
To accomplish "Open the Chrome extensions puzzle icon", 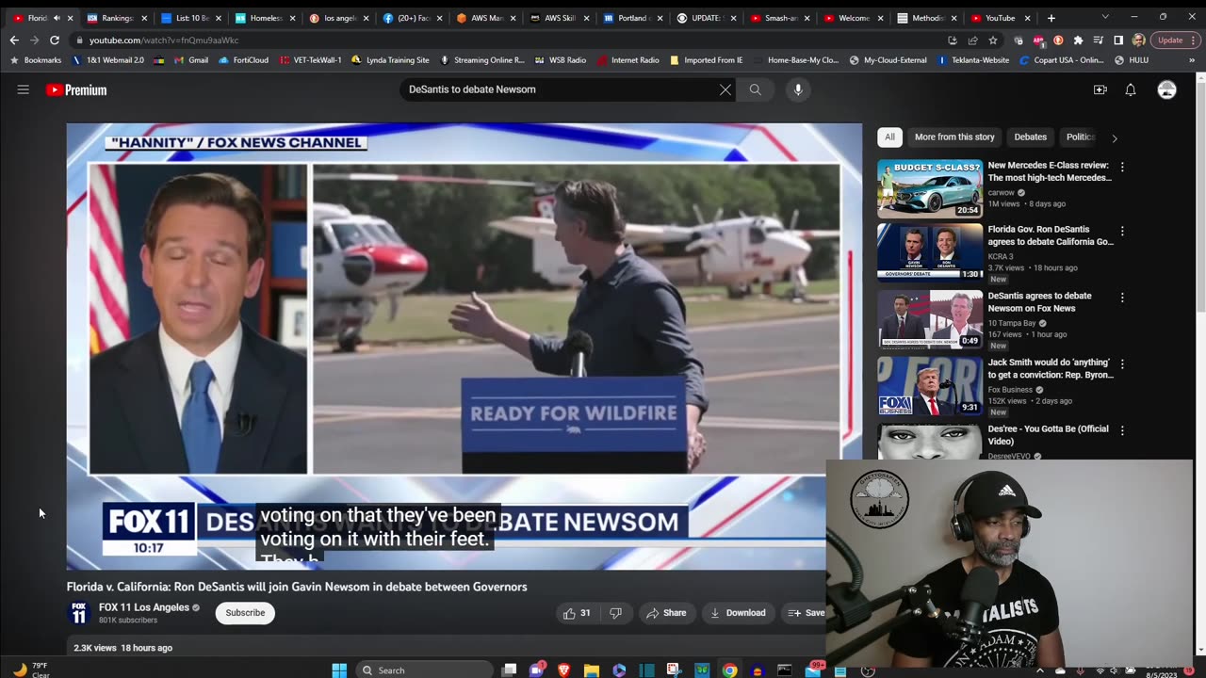I will pos(1078,40).
